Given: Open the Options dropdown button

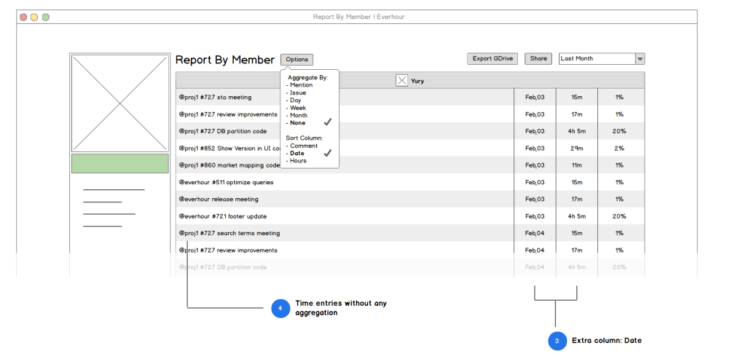Looking at the screenshot, I should (297, 60).
